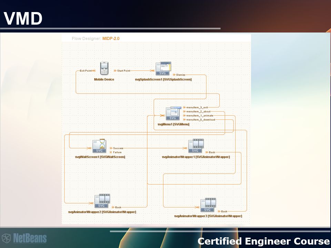Click the svgAnimatorWrapper1 Back connector pin
331x248 pixels.
(x=207, y=152)
